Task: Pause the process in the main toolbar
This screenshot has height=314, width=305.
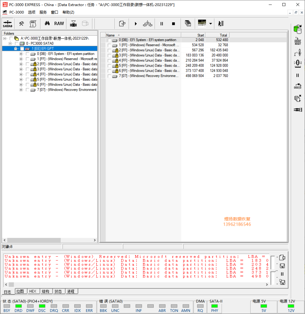Action: [x=161, y=24]
